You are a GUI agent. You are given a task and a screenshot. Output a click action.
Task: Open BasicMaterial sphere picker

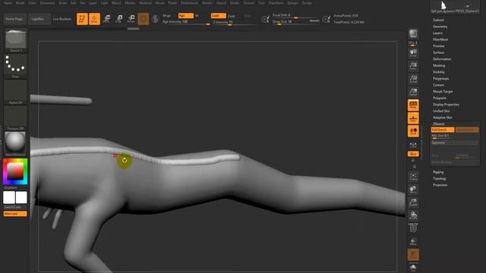point(15,143)
